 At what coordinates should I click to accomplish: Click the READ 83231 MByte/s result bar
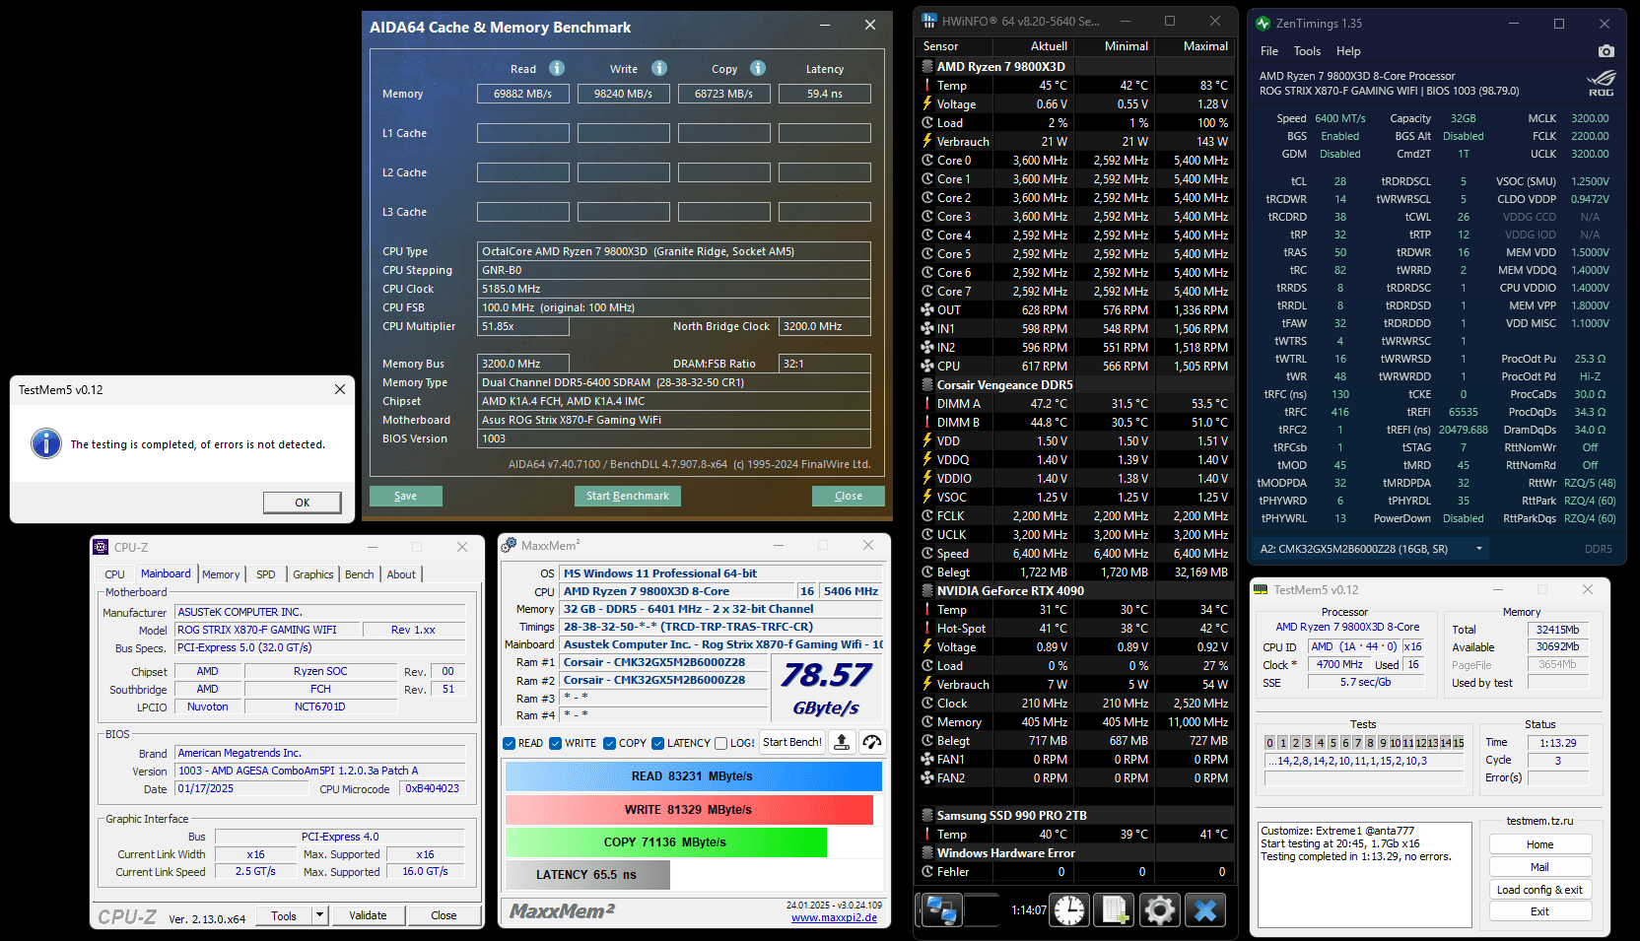(693, 776)
